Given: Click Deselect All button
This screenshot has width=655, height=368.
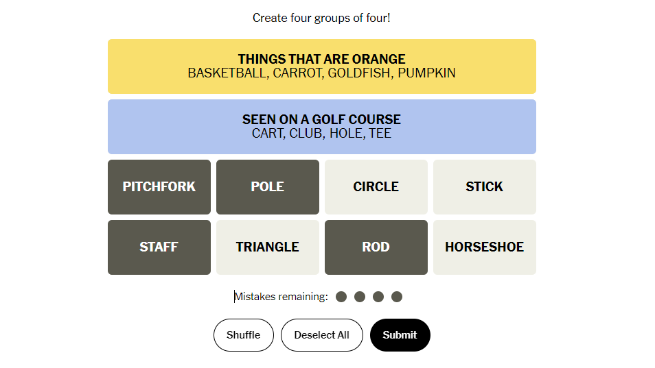Looking at the screenshot, I should pos(321,335).
